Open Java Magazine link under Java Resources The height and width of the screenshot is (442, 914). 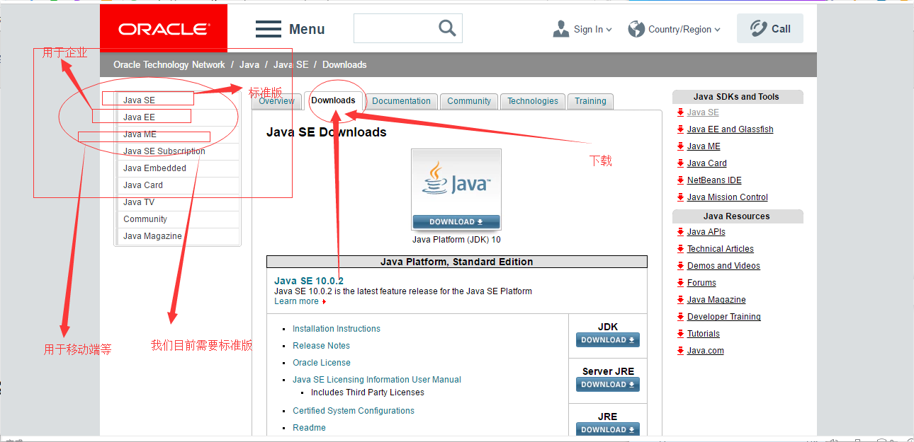coord(716,300)
